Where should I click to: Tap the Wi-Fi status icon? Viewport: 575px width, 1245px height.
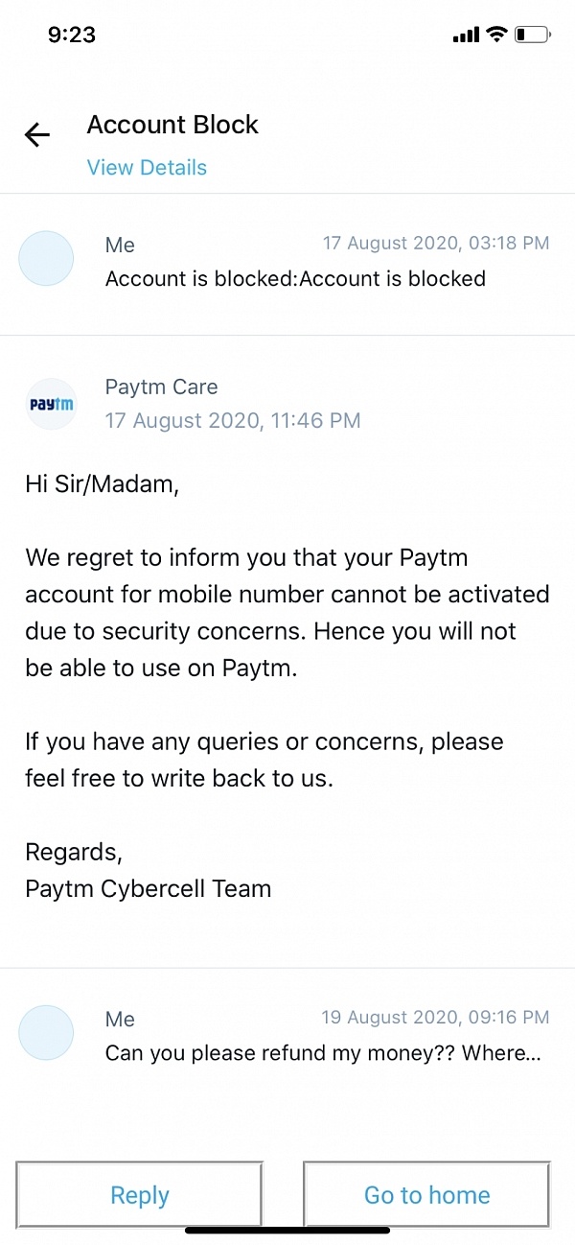[496, 35]
